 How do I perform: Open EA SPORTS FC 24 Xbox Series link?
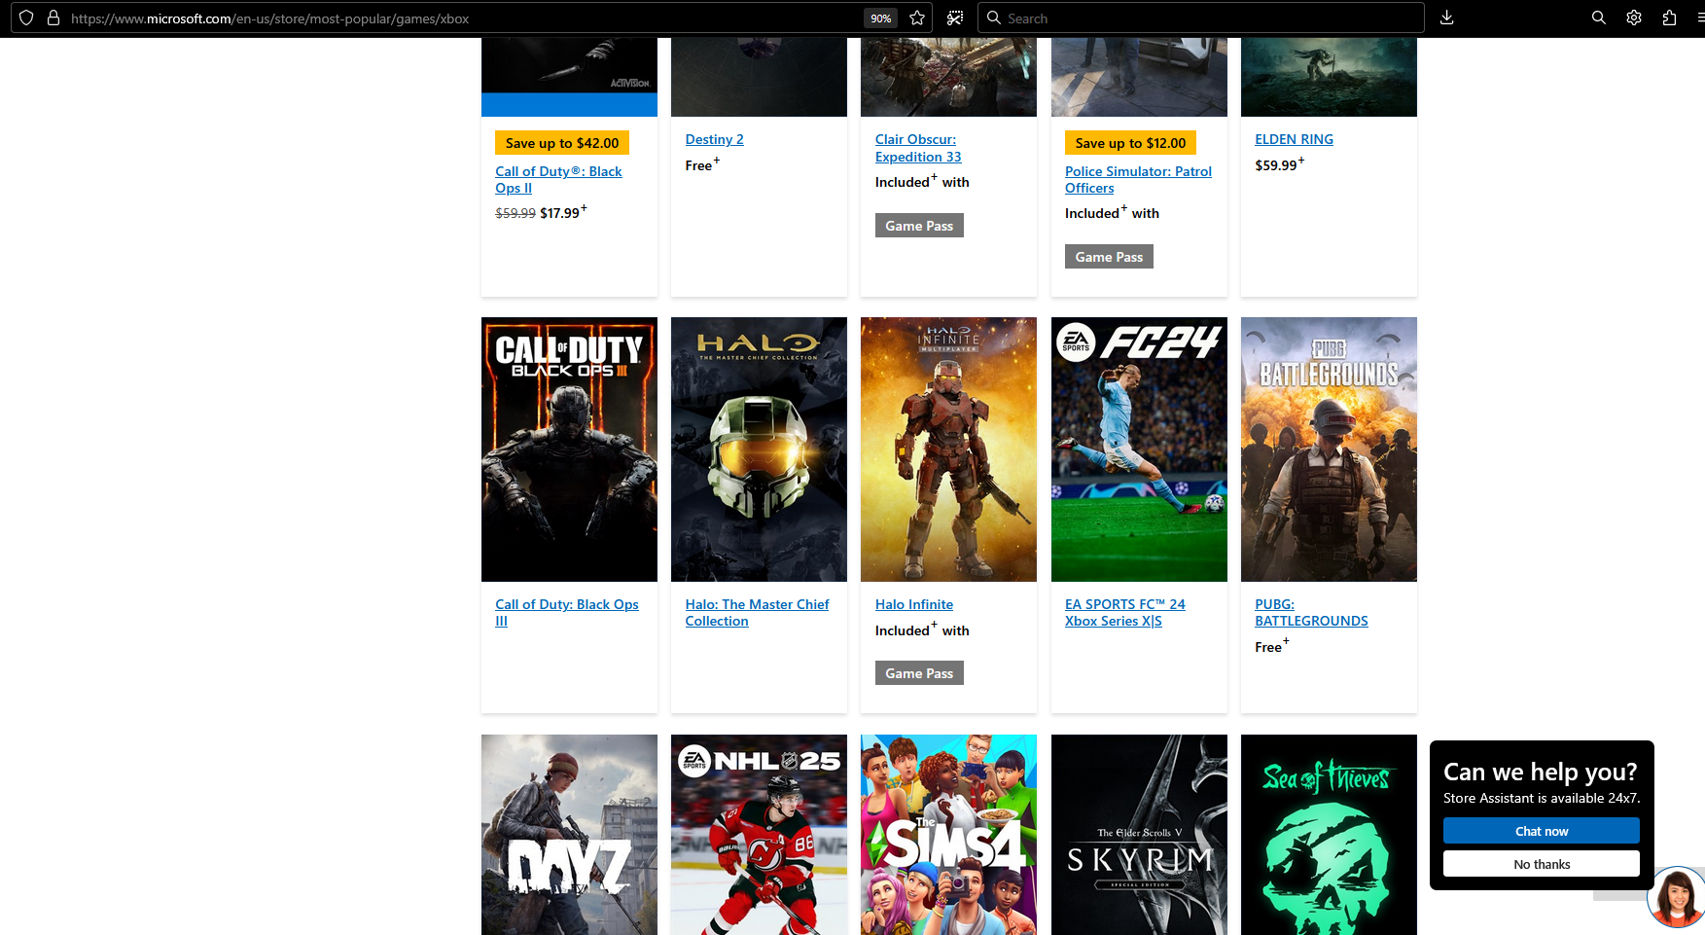[x=1124, y=613]
